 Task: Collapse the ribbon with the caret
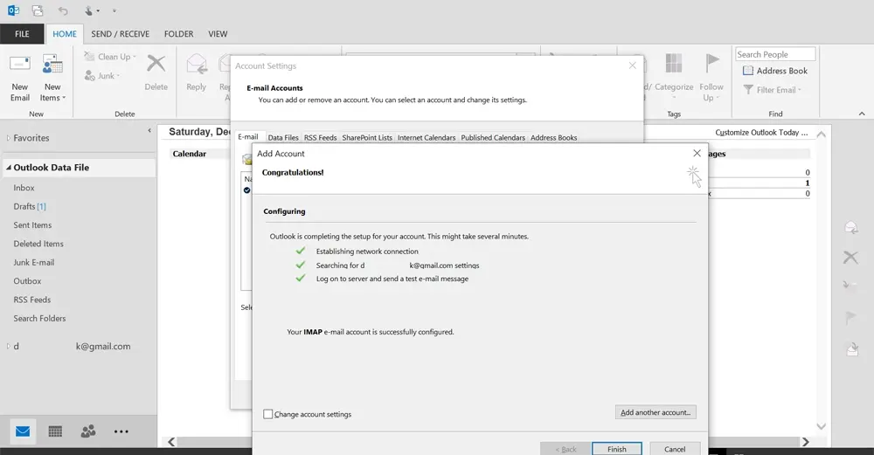point(862,114)
